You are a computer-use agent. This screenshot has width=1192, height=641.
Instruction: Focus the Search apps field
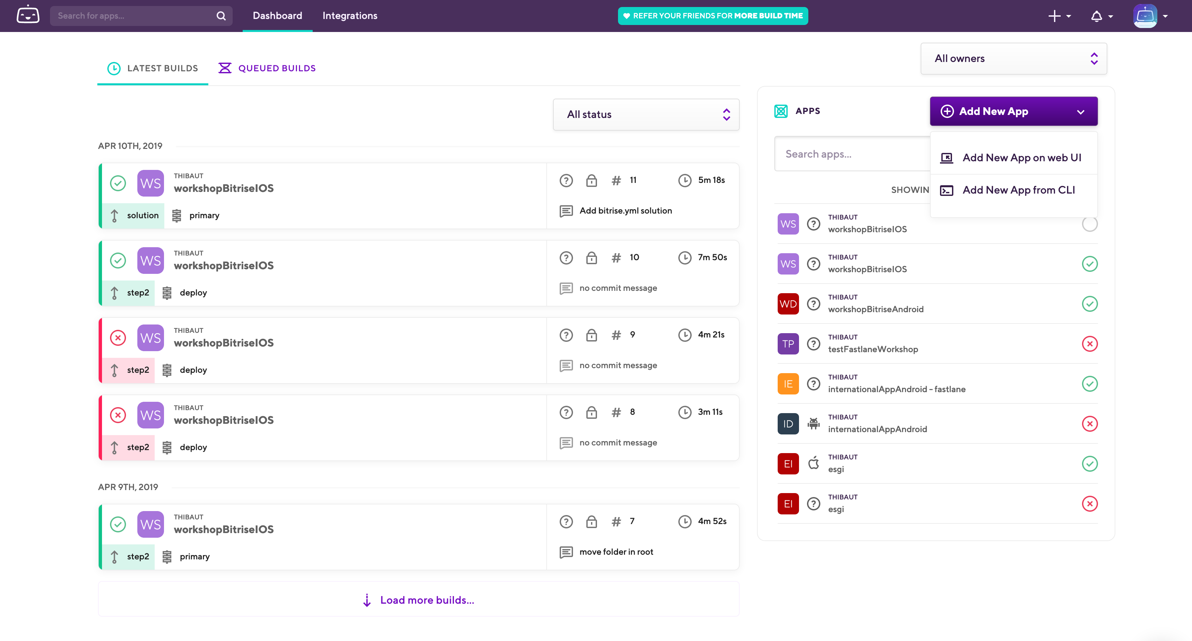(852, 154)
